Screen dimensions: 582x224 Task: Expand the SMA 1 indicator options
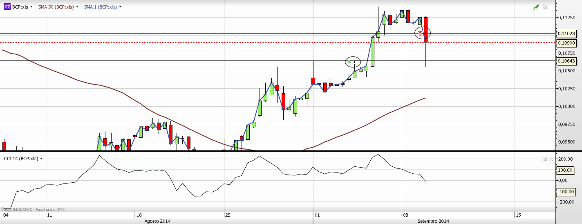tap(120, 7)
